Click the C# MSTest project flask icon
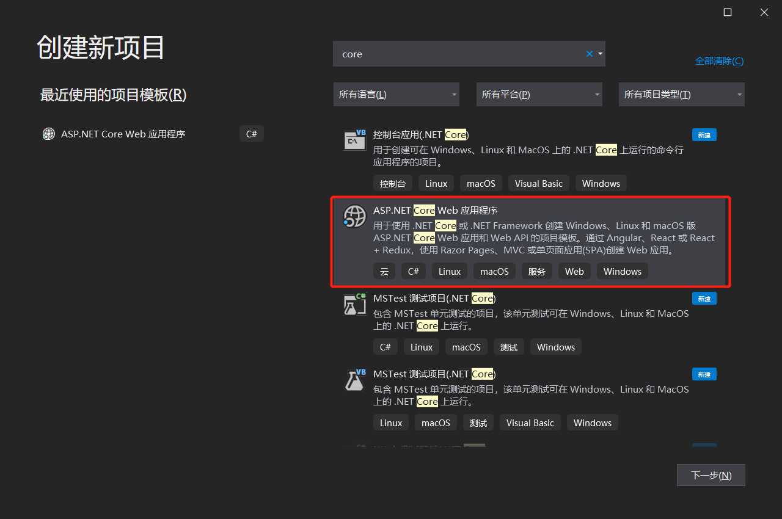 (354, 304)
